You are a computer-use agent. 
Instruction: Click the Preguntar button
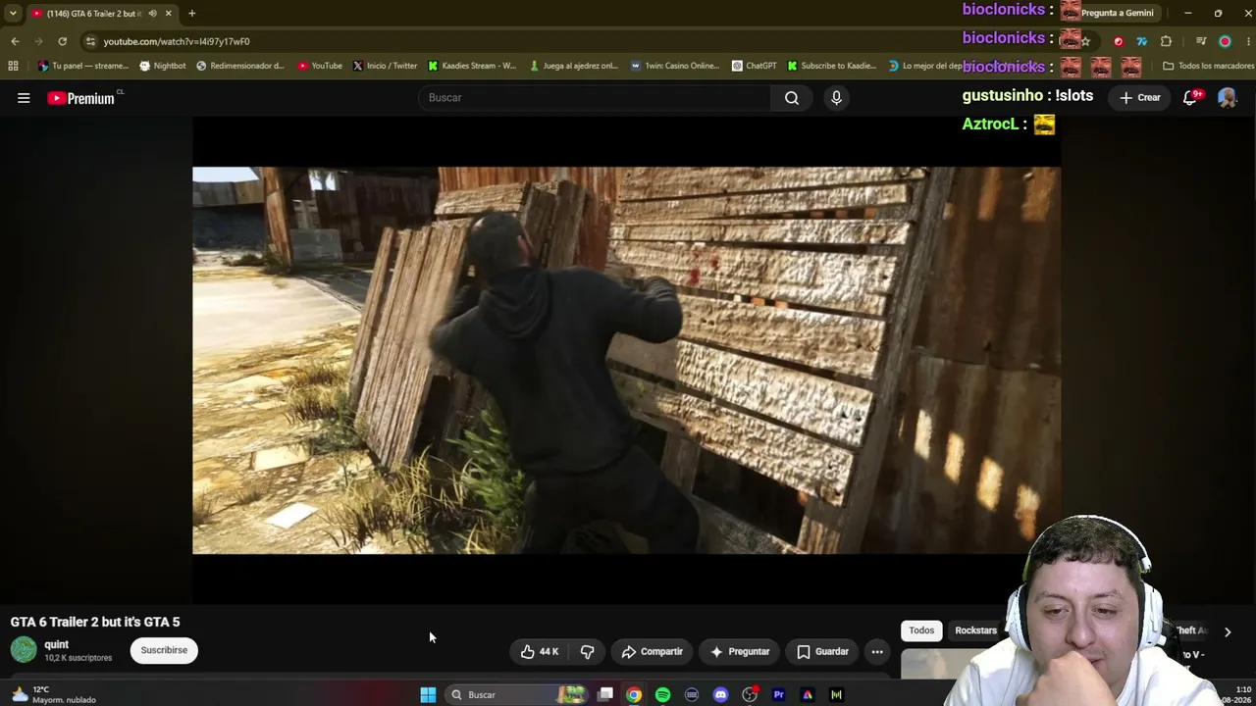pos(740,651)
